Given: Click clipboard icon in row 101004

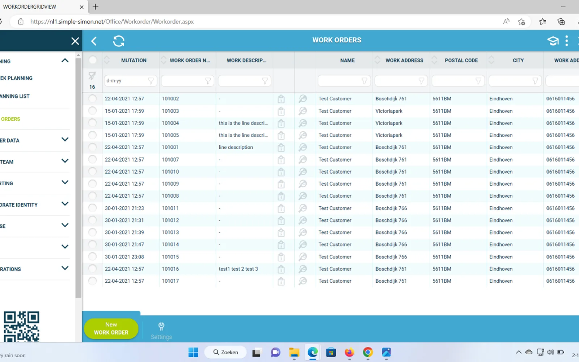Looking at the screenshot, I should click(x=281, y=123).
